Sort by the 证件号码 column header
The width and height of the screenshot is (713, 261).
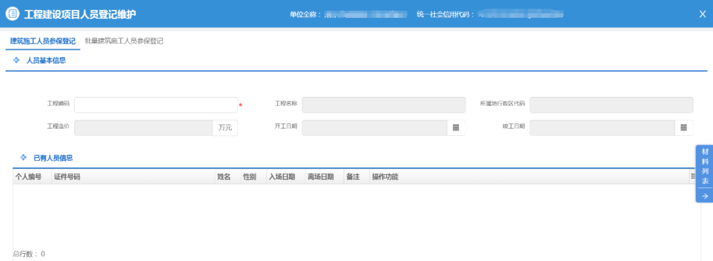pos(67,177)
